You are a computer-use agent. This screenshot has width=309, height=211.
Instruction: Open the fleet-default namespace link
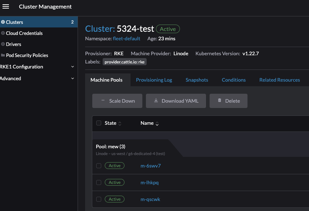[127, 38]
